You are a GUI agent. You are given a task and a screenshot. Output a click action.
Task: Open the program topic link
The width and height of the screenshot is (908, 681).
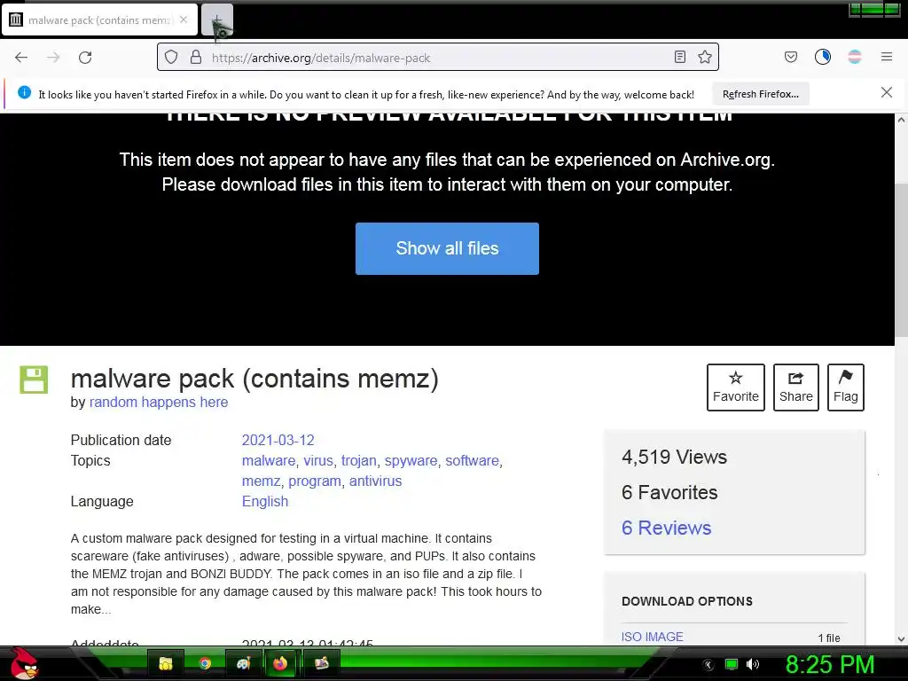click(315, 481)
